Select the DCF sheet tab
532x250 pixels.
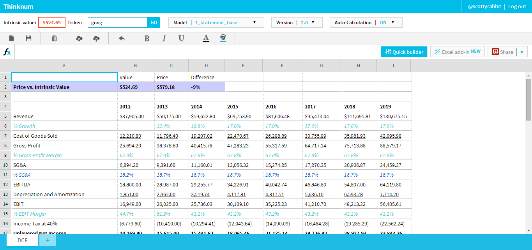[22, 240]
